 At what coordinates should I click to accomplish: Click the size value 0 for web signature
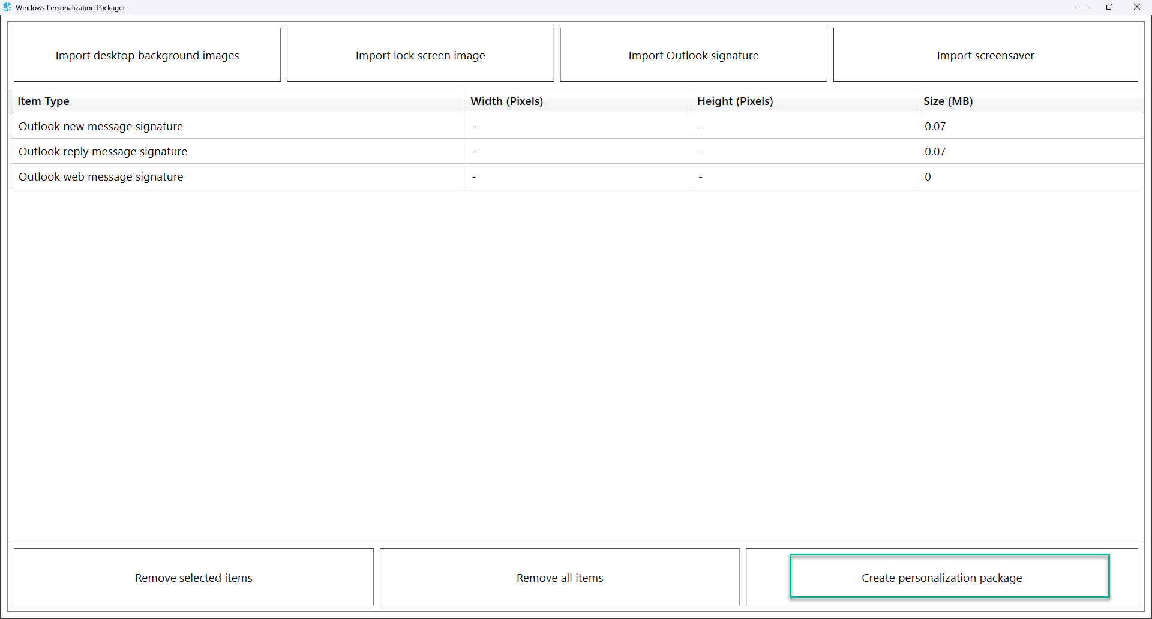pyautogui.click(x=928, y=177)
